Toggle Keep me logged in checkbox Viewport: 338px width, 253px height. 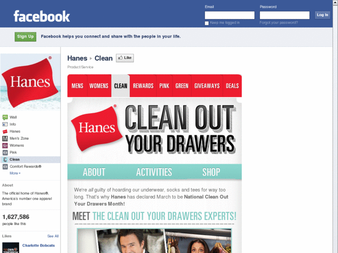point(206,23)
